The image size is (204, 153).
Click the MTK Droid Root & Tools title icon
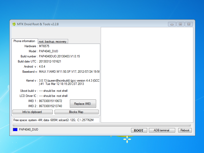point(14,24)
